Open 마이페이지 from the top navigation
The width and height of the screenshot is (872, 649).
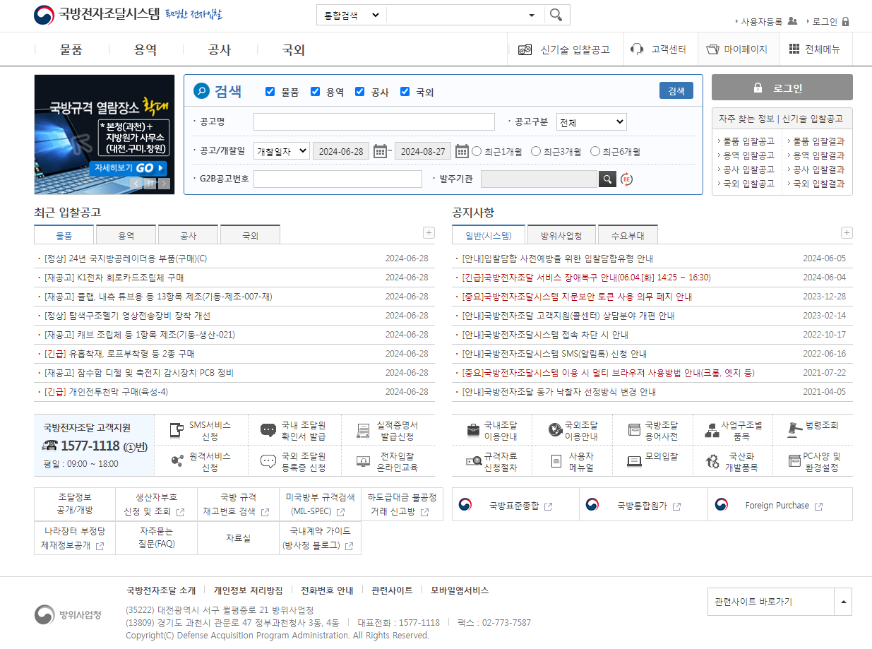(738, 49)
